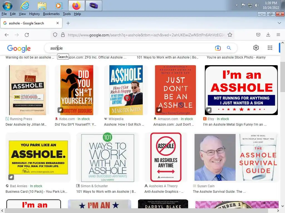Open the File menu
Image resolution: width=285 pixels, height=213 pixels.
pos(4,14)
